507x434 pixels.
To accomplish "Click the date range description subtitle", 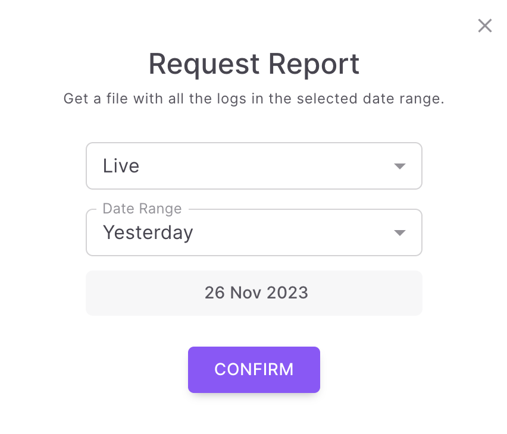I will 254,99.
